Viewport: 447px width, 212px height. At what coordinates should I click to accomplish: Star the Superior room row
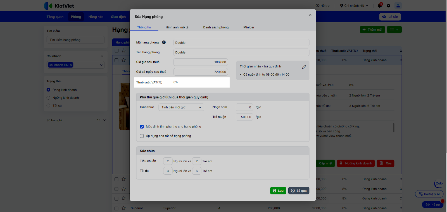[124, 208]
